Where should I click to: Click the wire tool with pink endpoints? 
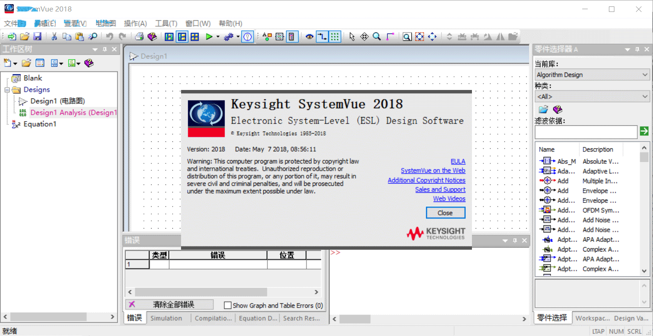tap(390, 37)
